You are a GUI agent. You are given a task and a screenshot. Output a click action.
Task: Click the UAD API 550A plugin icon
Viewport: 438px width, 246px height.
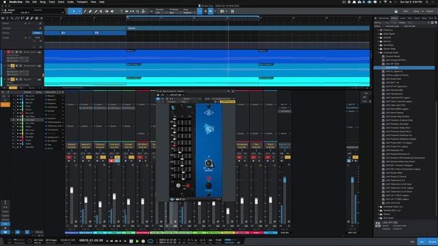(x=383, y=64)
